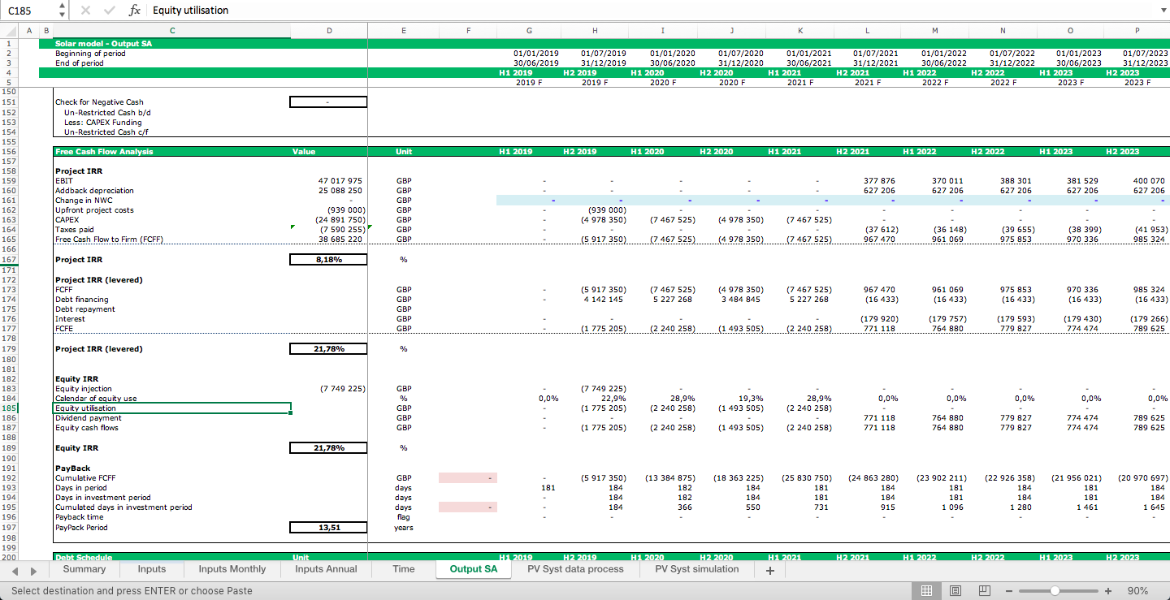Adjust the zoom slider handle
Screen dimensions: 1170x600
tap(1055, 591)
